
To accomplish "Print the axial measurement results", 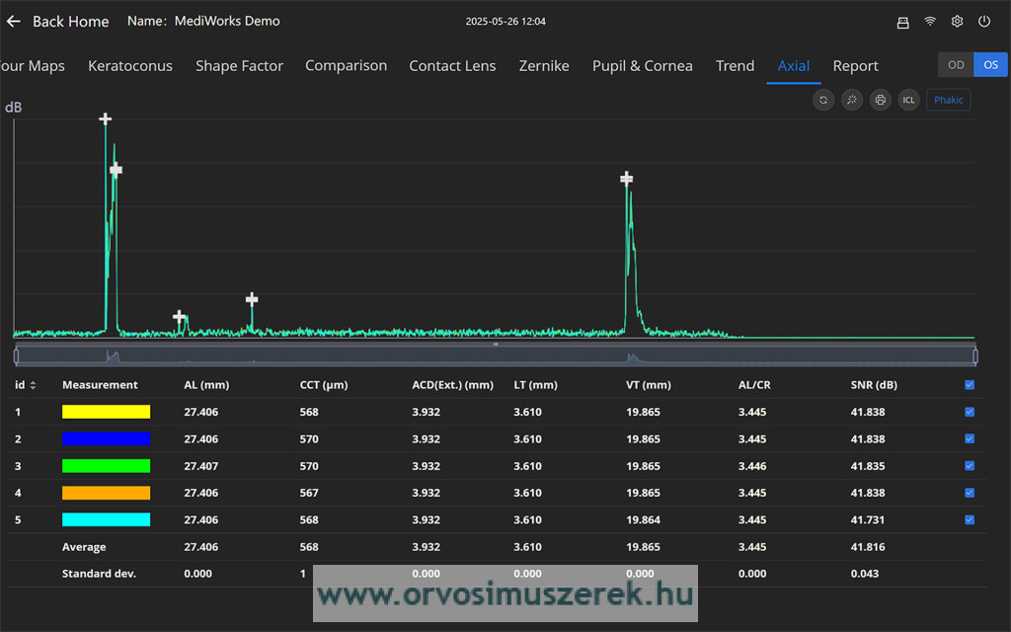I will [881, 100].
